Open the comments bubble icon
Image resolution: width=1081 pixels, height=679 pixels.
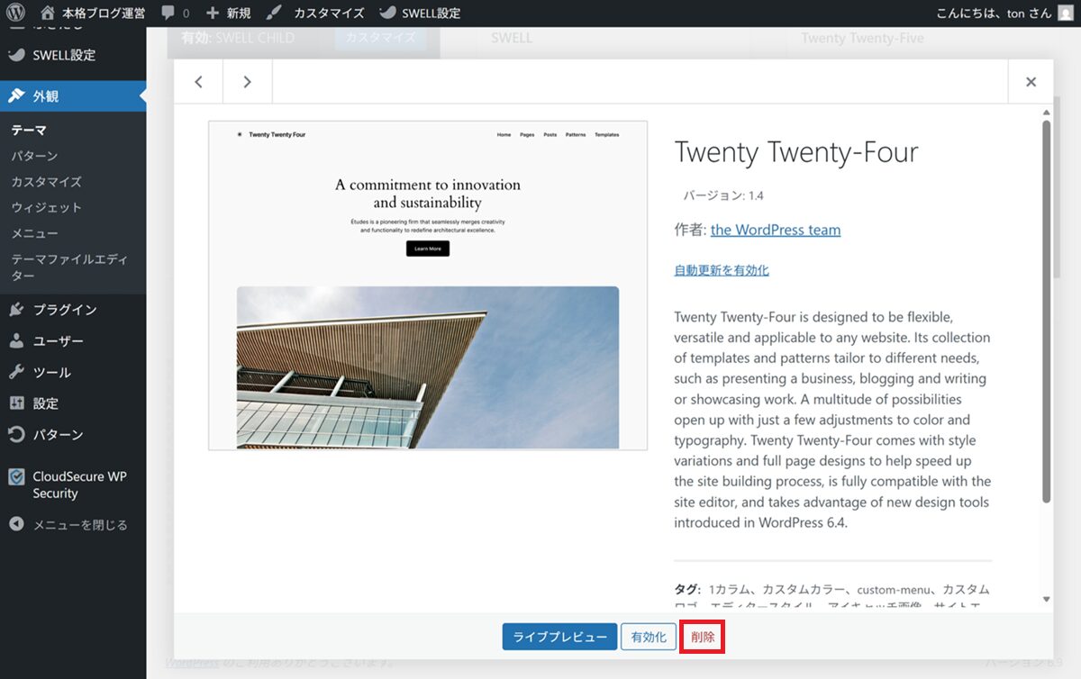click(168, 14)
